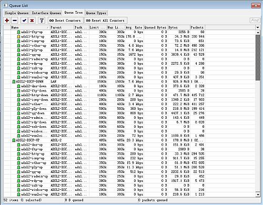Sort by the Bytes column header
263x205 pixels.
179,27
